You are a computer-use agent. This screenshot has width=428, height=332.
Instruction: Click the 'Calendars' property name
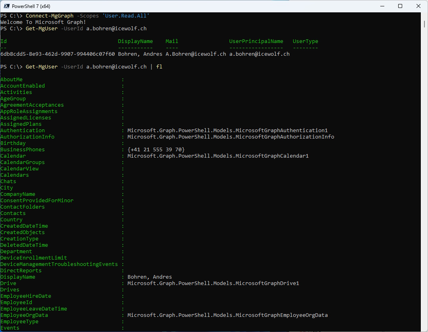pyautogui.click(x=14, y=175)
